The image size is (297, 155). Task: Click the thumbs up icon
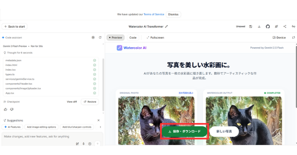pos(6,109)
